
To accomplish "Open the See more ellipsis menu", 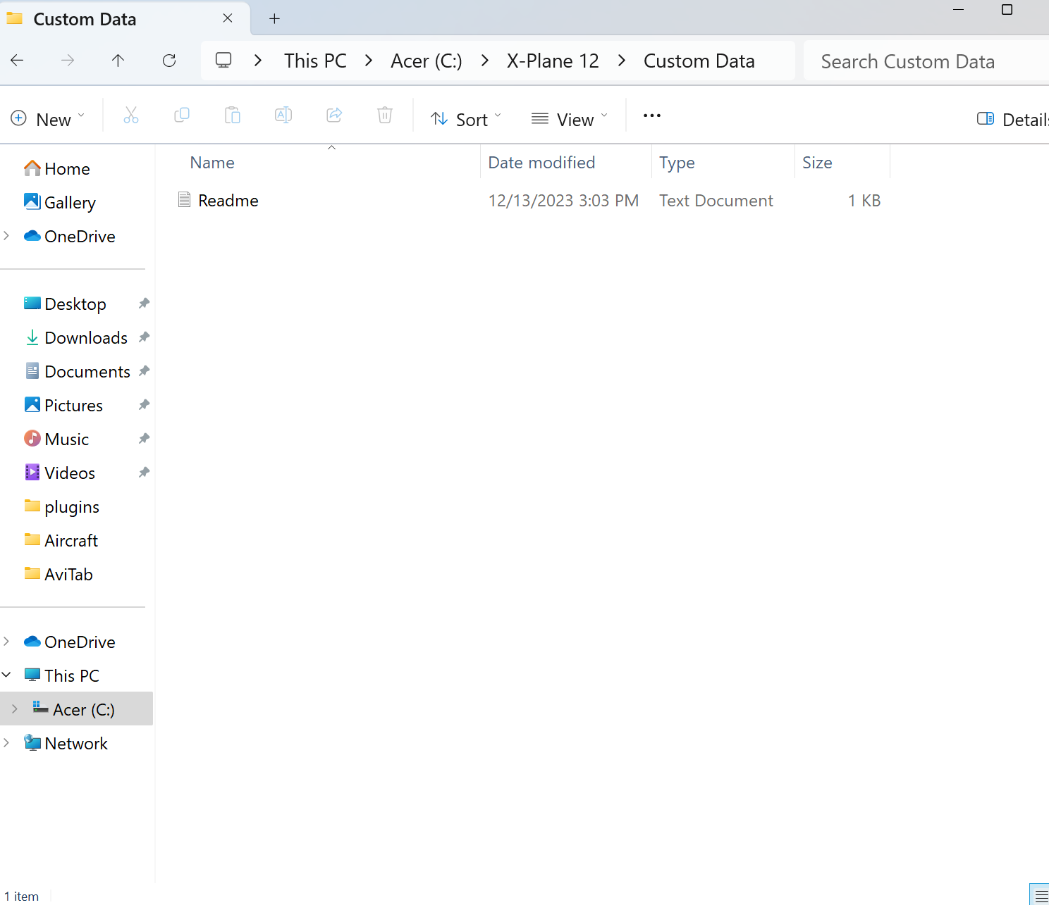I will click(652, 116).
